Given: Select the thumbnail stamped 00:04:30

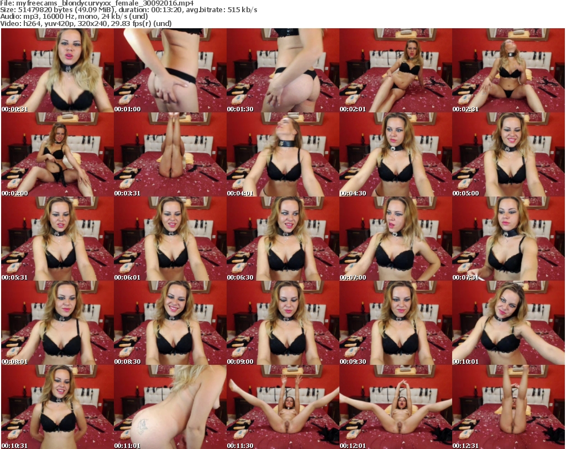Looking at the screenshot, I should pyautogui.click(x=396, y=154).
